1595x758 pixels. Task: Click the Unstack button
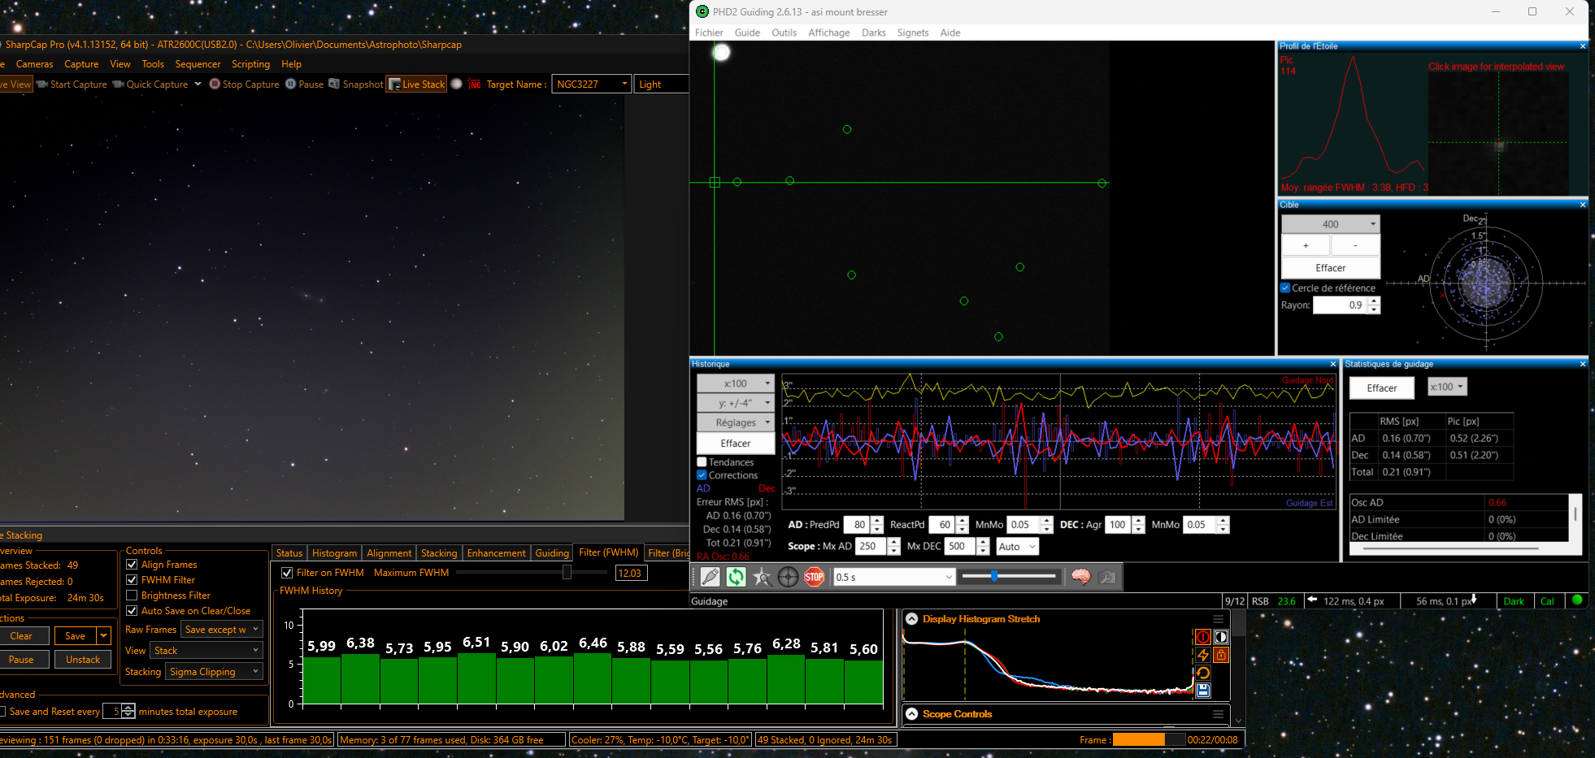coord(83,660)
